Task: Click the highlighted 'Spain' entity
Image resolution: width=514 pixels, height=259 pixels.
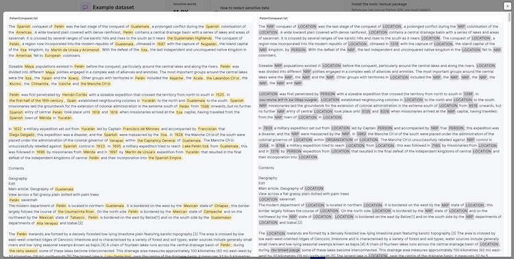Action: tap(71, 100)
